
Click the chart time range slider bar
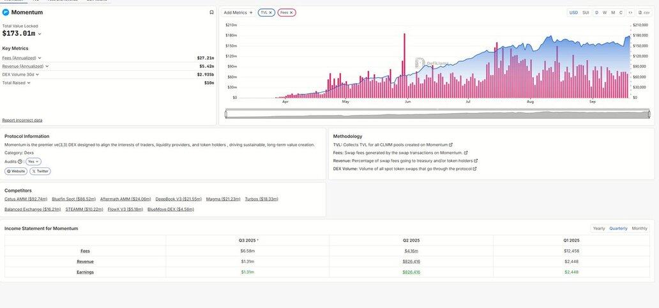(437, 114)
